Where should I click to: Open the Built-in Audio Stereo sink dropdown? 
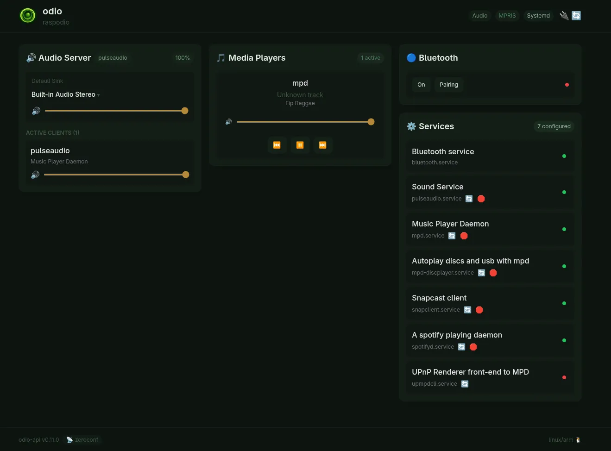click(x=65, y=94)
